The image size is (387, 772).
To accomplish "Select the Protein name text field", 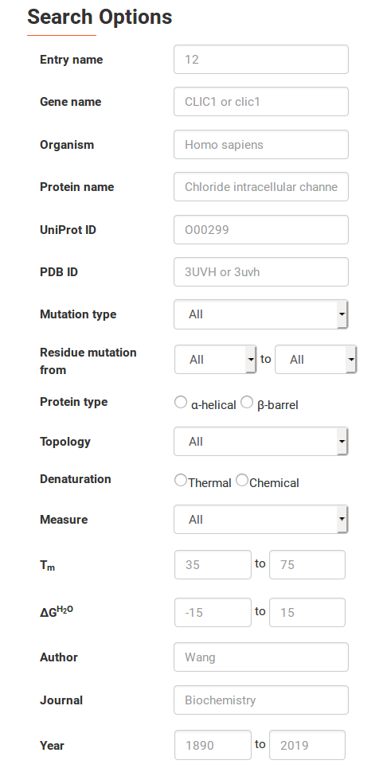I will [x=261, y=187].
